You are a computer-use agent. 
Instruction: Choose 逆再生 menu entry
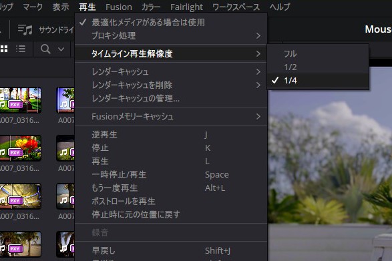(x=171, y=135)
